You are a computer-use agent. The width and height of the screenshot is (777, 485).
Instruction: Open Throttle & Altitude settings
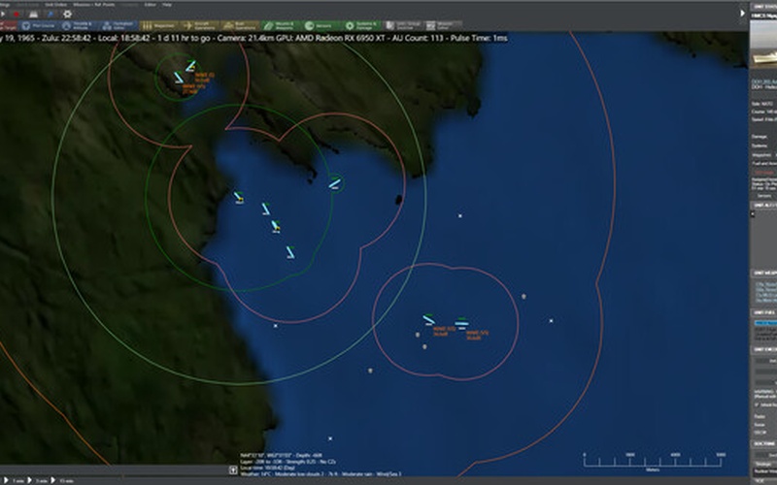point(79,25)
